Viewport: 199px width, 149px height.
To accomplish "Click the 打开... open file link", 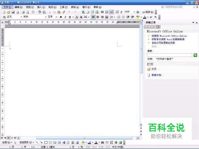I will pos(156,69).
